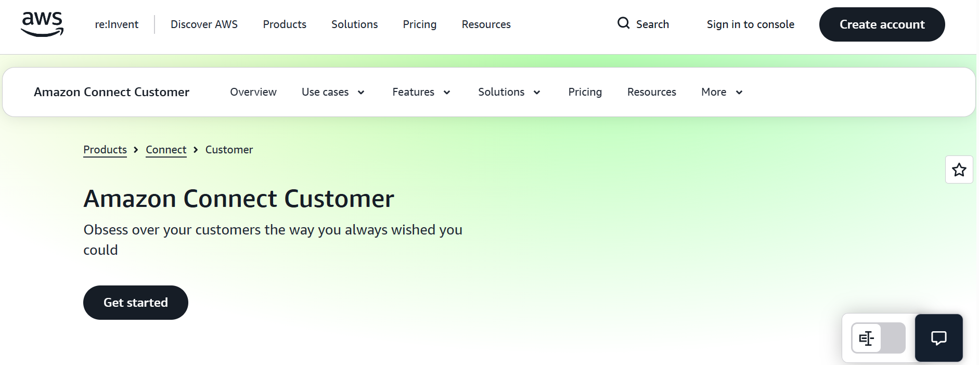The width and height of the screenshot is (979, 365).
Task: Click the Products breadcrumb link
Action: 105,150
